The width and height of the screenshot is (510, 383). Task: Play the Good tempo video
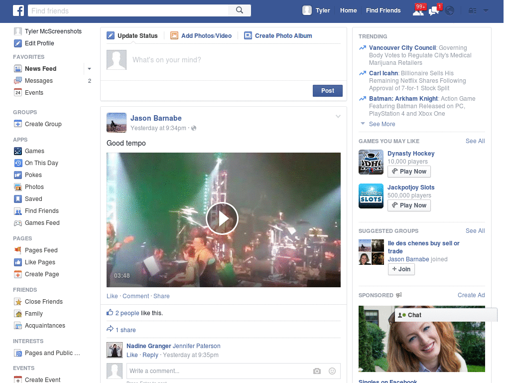222,218
